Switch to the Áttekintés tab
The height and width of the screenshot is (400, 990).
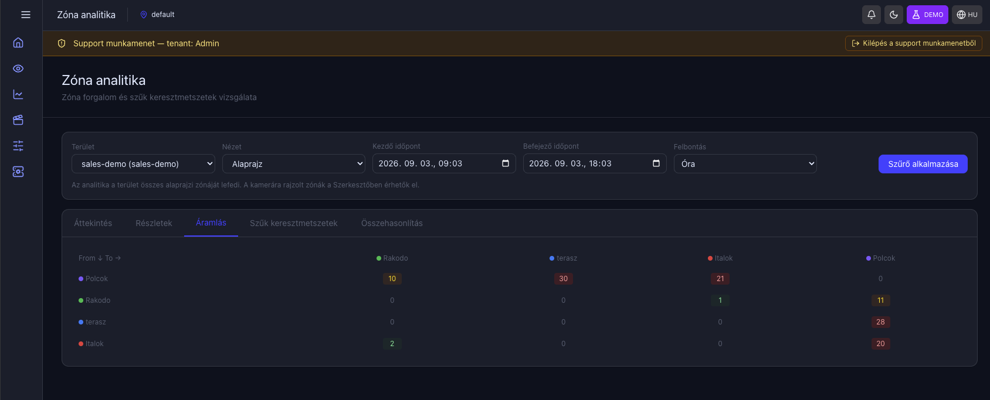93,223
